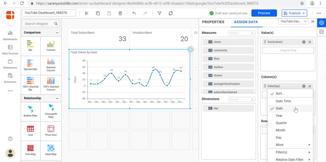Collapse the Relationship widget group
This screenshot has width=326, height=162.
point(57,98)
